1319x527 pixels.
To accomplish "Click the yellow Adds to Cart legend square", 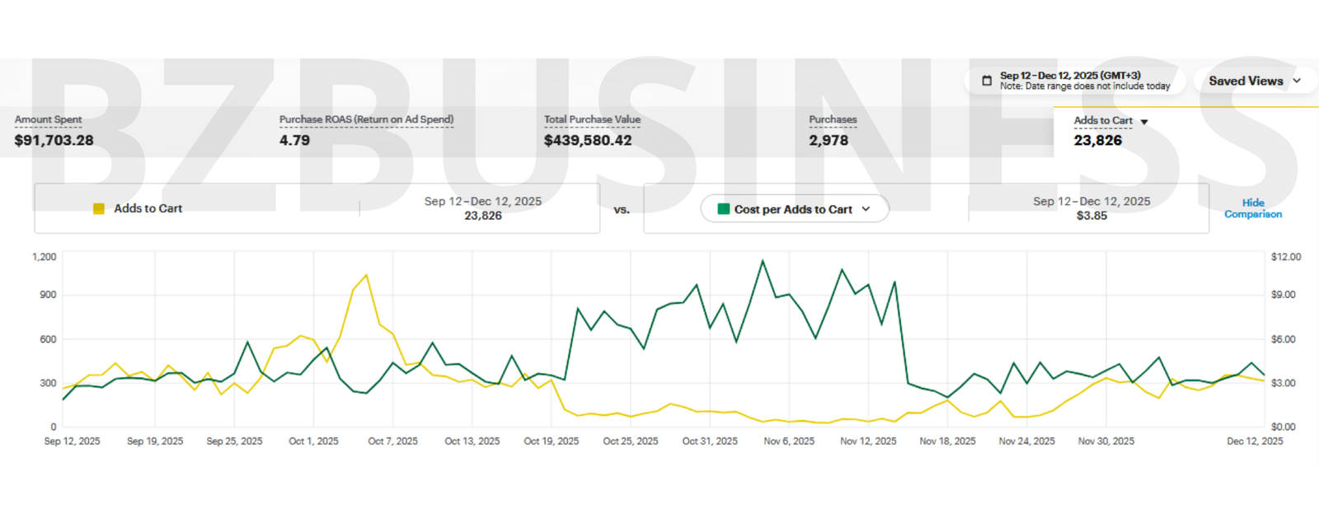I will 99,209.
